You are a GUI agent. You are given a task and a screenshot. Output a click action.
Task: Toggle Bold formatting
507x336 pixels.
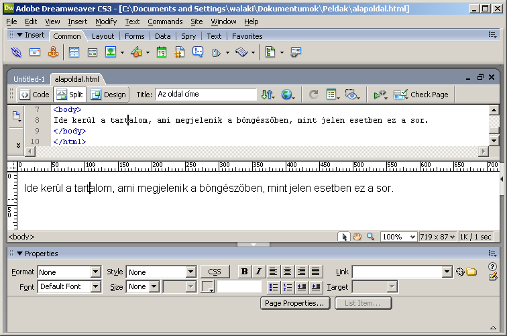[245, 272]
